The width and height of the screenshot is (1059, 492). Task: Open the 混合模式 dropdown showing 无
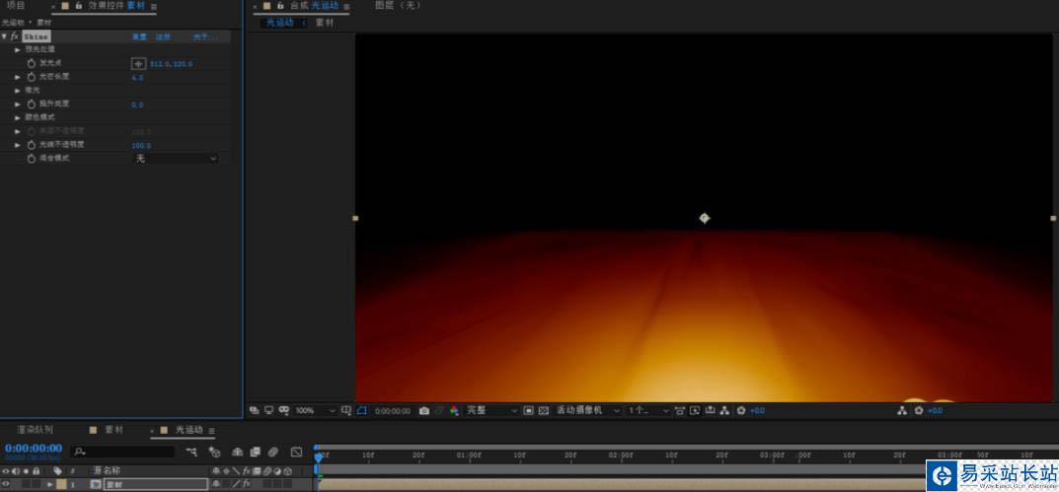(x=175, y=159)
